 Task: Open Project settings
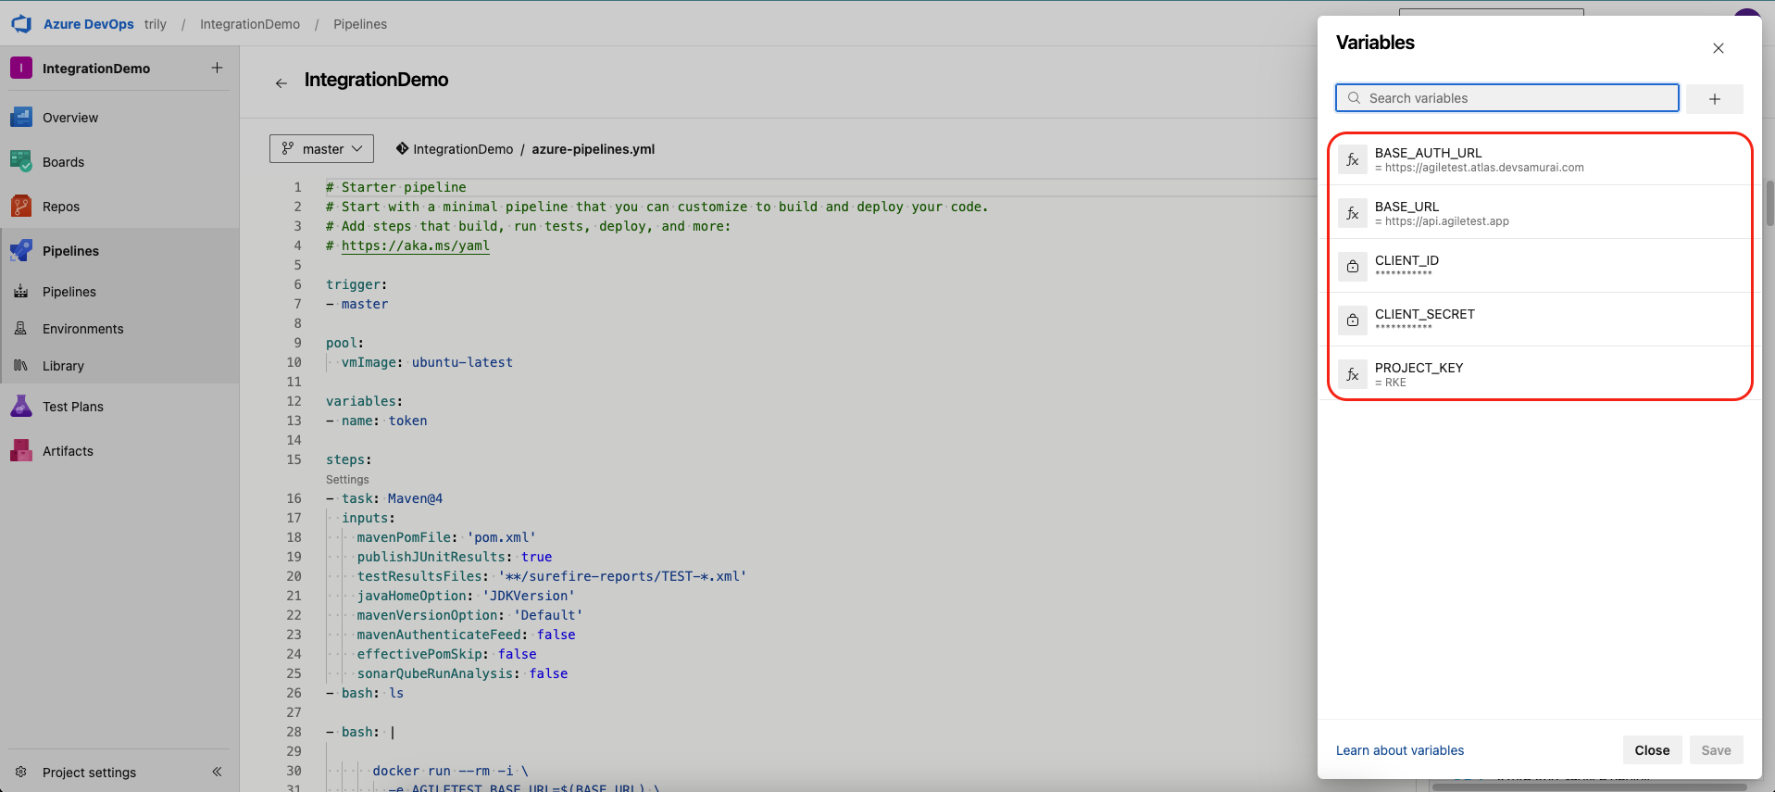(89, 772)
